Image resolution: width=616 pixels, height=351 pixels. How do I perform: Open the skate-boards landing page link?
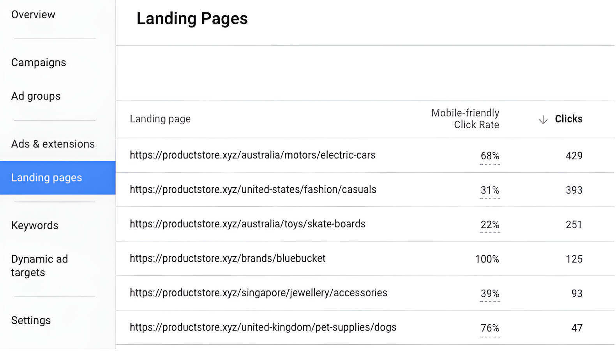click(247, 224)
